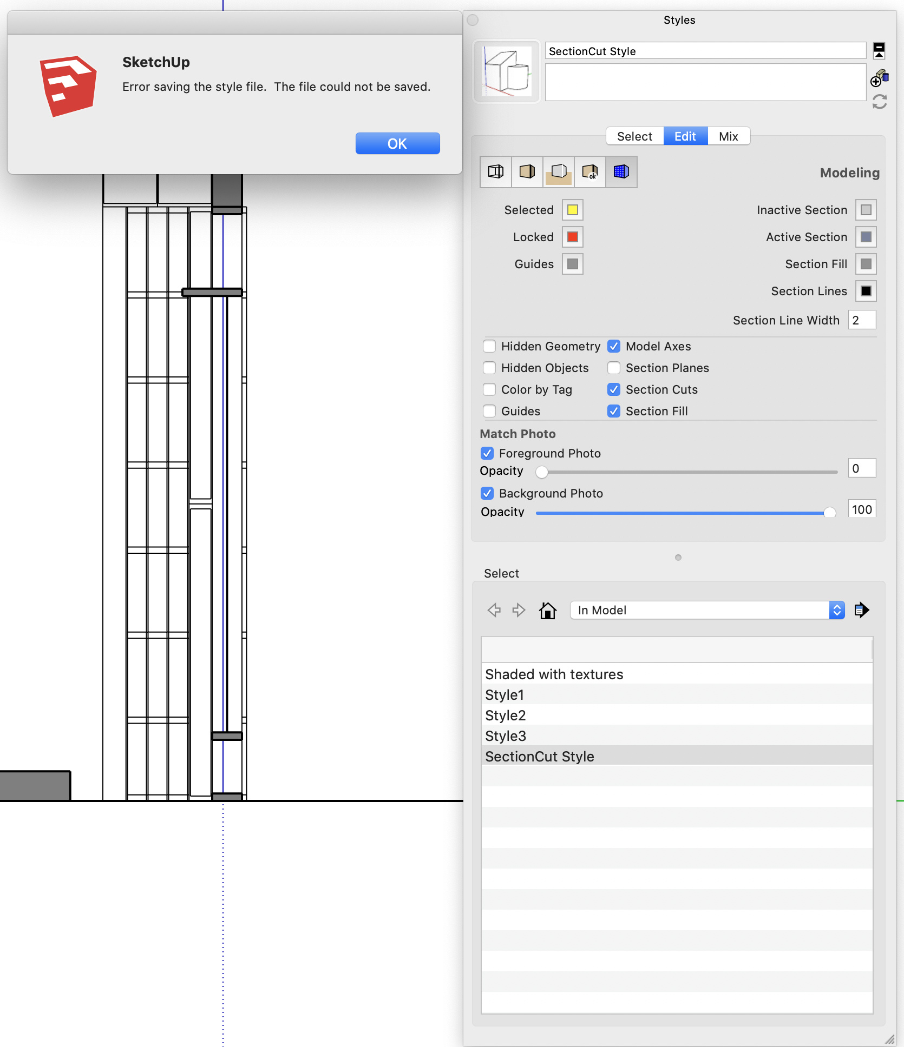Click the back navigation arrow
Viewport: 904px width, 1047px height.
(x=494, y=610)
